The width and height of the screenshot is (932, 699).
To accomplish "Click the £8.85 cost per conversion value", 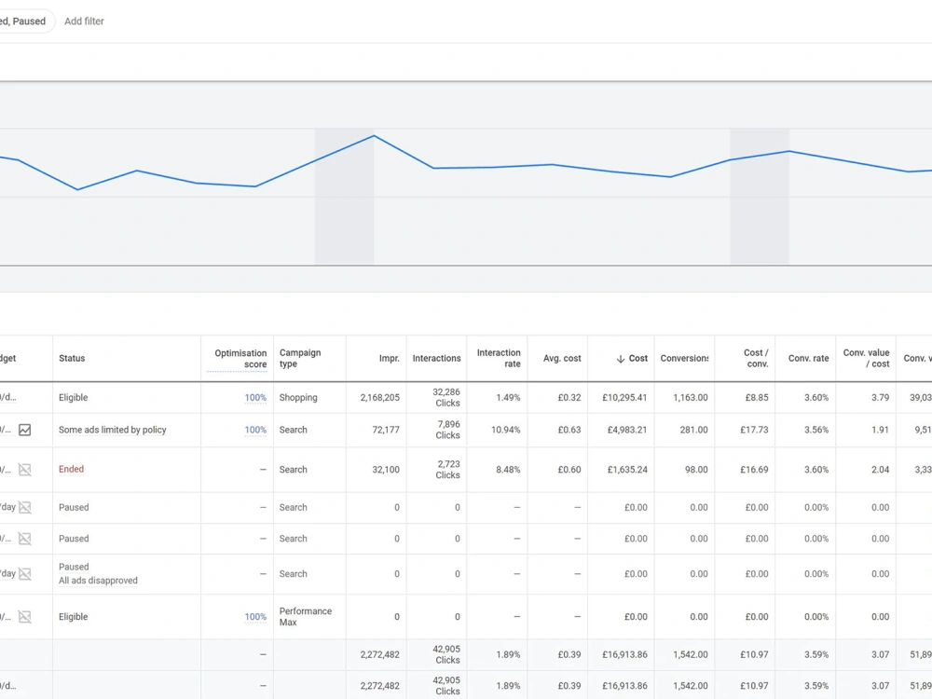I will 757,398.
